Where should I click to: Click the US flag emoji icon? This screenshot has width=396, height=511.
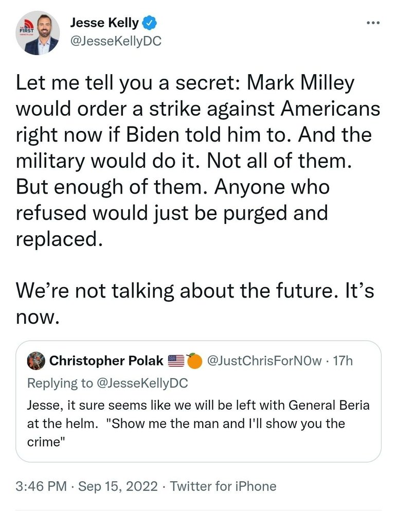[176, 361]
